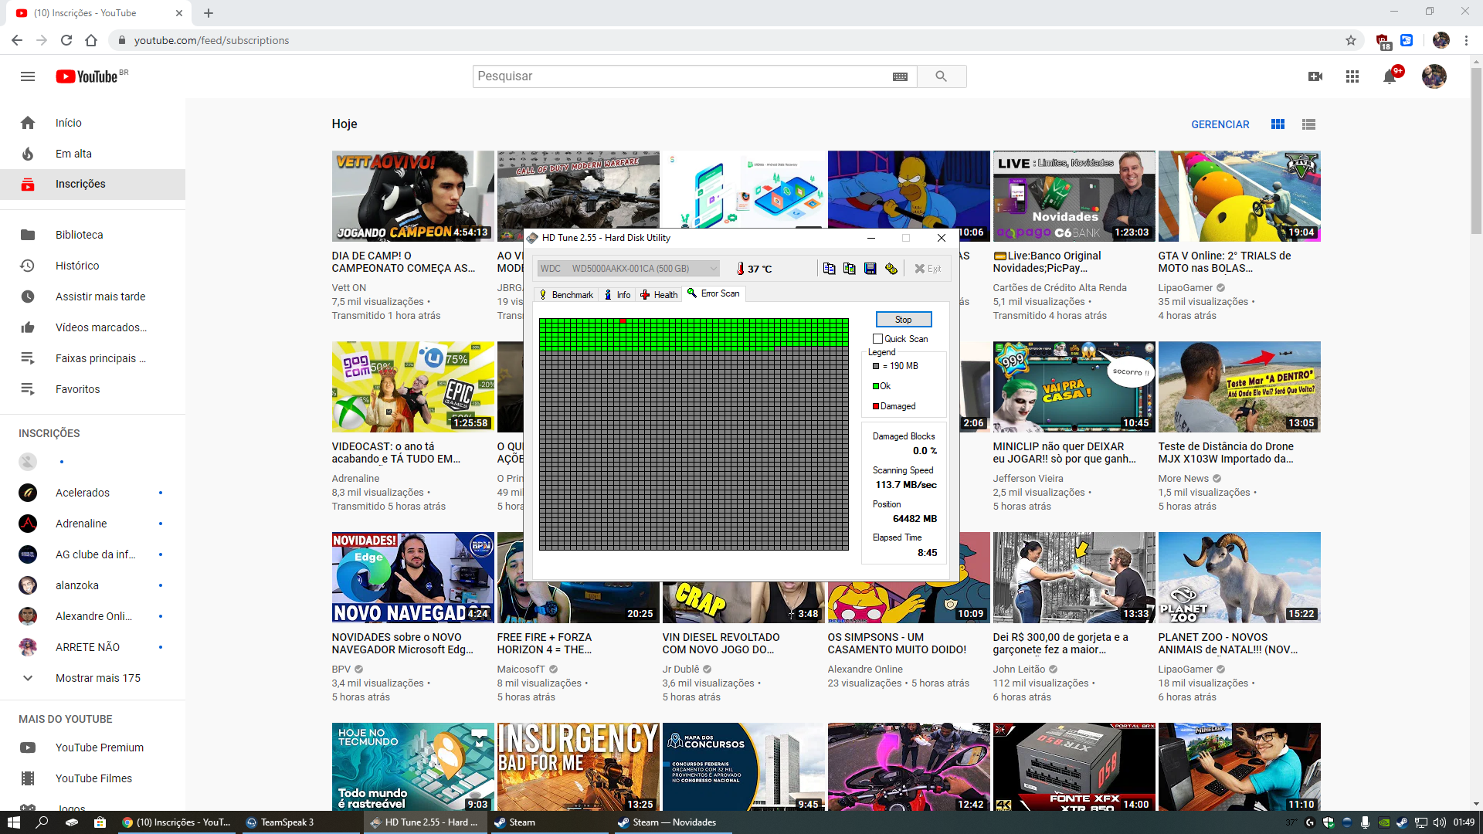Open Chrome three-dot menu
This screenshot has width=1483, height=834.
pyautogui.click(x=1466, y=40)
